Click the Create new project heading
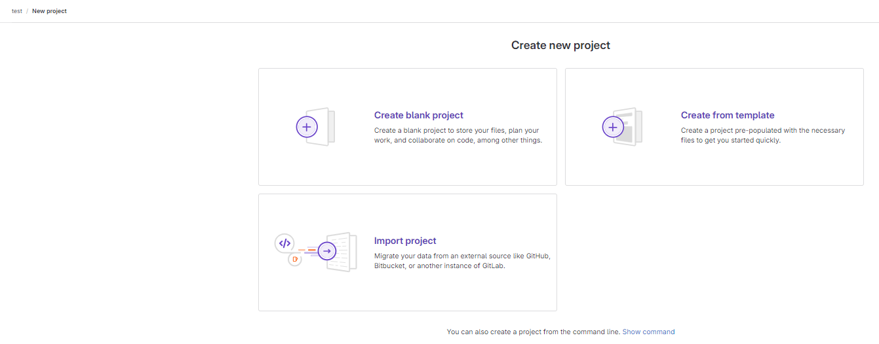This screenshot has width=879, height=344. pos(560,45)
